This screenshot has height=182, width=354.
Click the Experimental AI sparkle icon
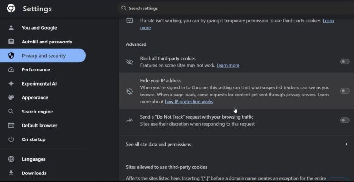tap(11, 84)
